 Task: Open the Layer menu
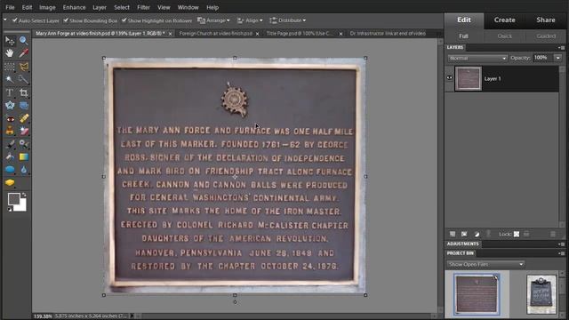[99, 7]
